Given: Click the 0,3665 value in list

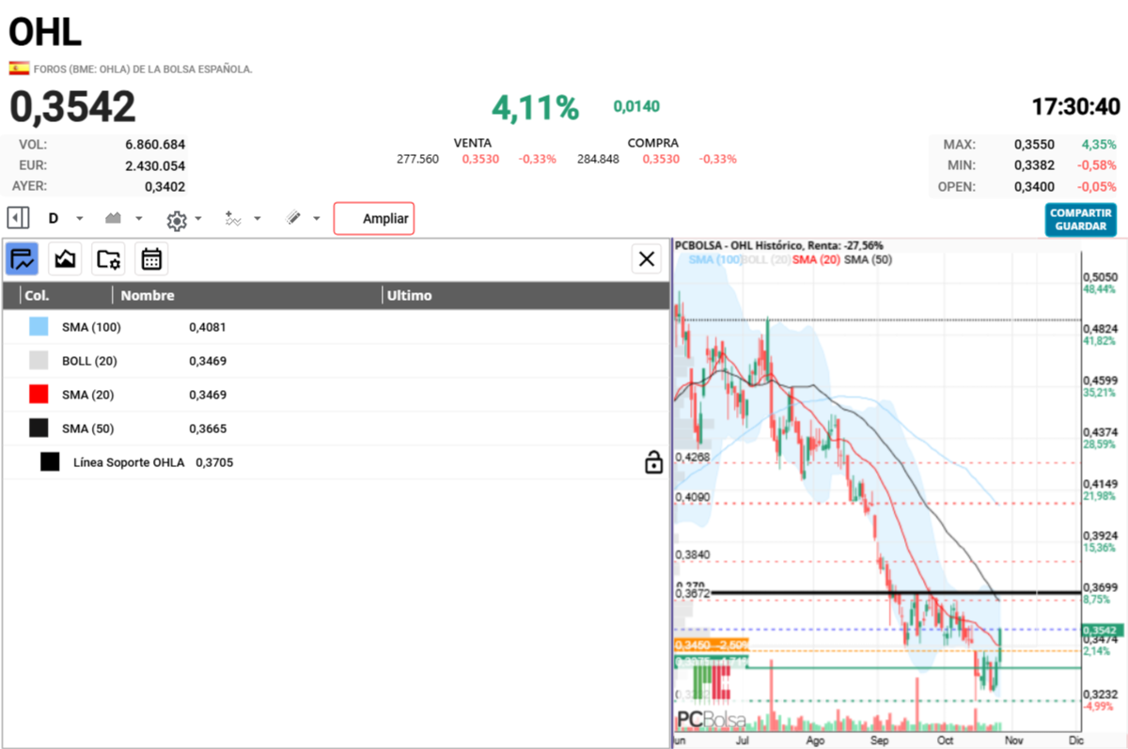Looking at the screenshot, I should (208, 429).
